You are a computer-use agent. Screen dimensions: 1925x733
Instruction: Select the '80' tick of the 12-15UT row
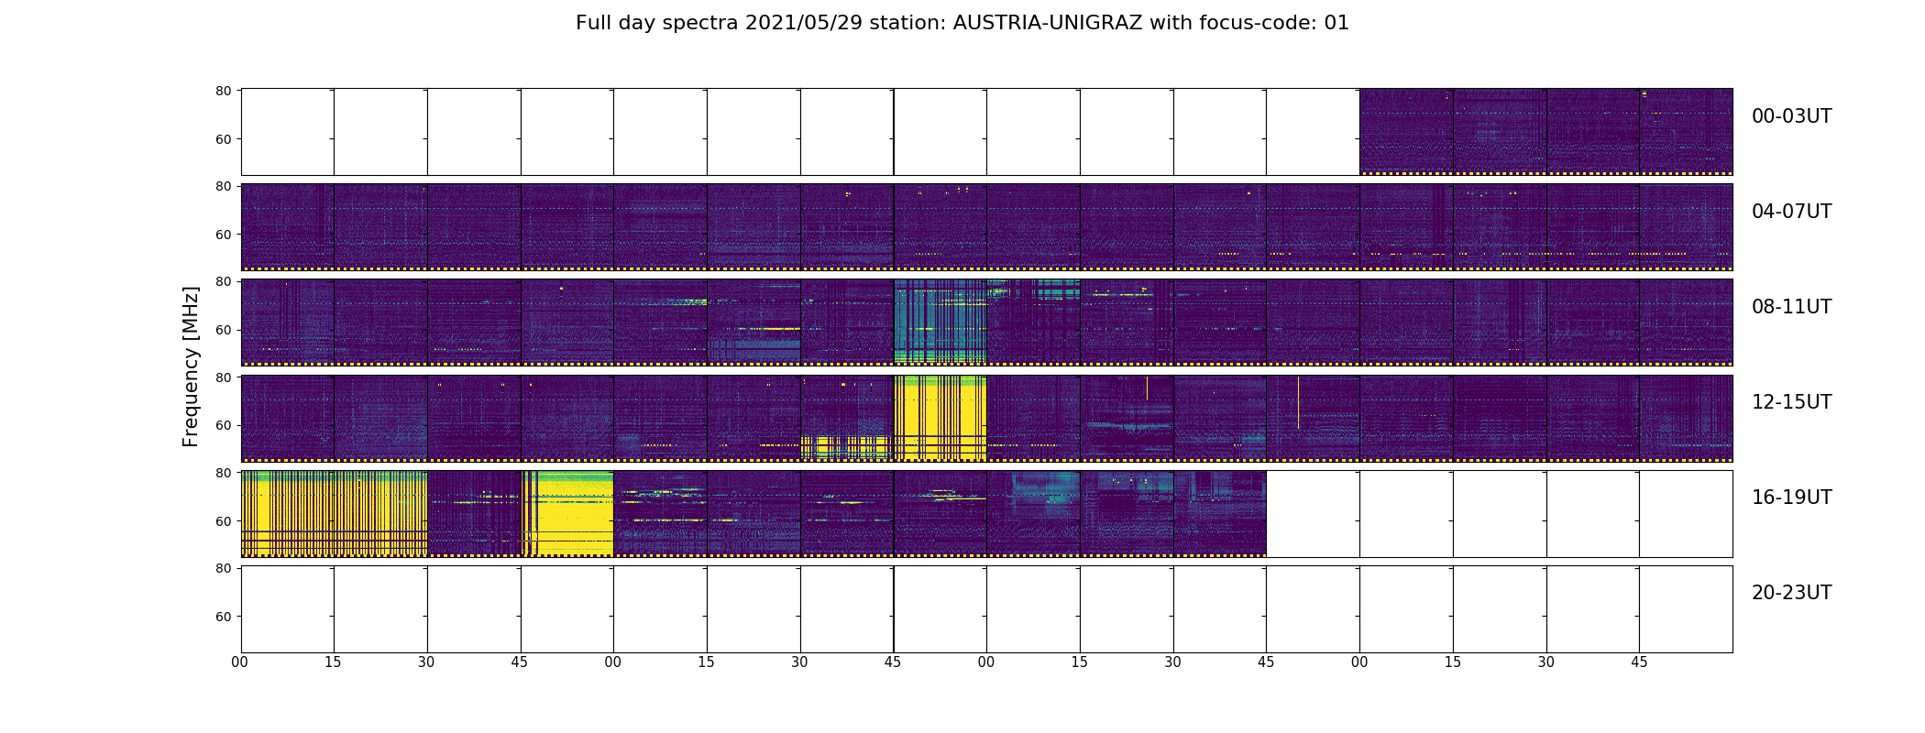click(223, 377)
